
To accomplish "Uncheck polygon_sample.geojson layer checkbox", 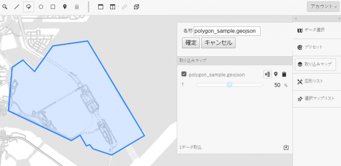I will point(184,74).
